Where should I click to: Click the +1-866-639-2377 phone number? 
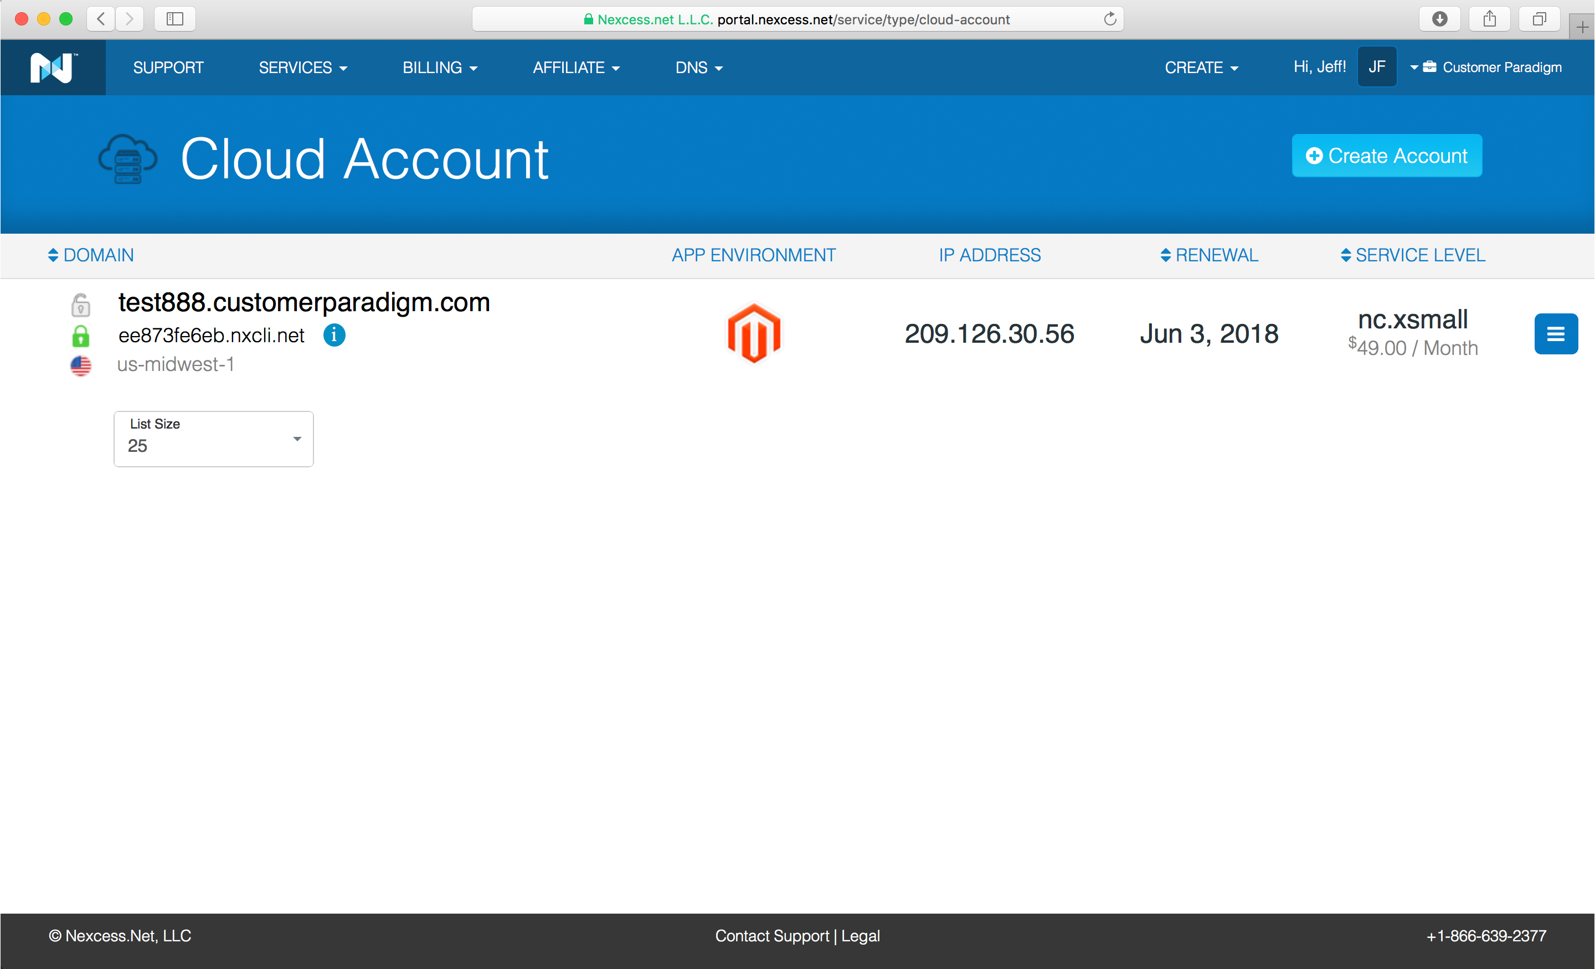coord(1486,935)
